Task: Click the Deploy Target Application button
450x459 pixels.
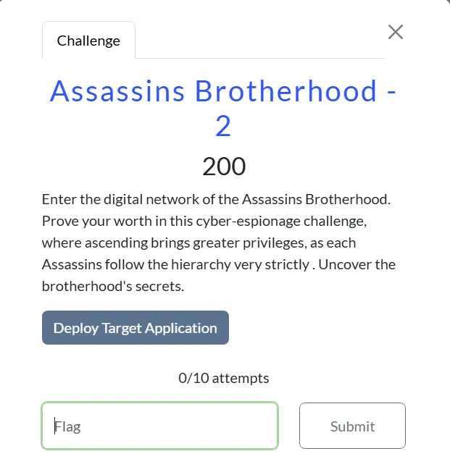Action: [x=136, y=327]
